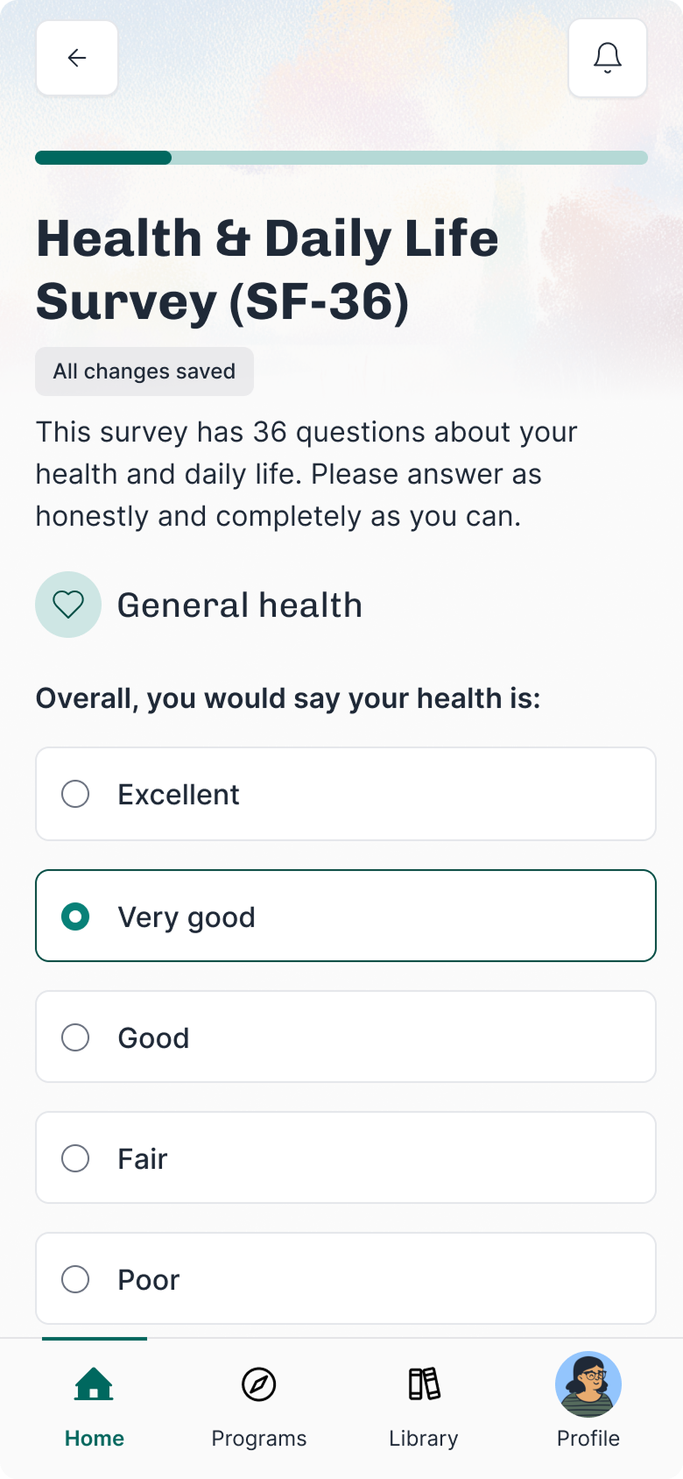Click the heart icon beside General health
This screenshot has width=683, height=1479.
tap(68, 605)
